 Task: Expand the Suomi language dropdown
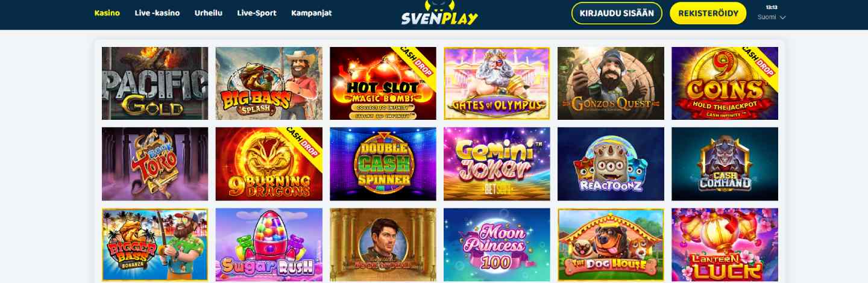(772, 17)
